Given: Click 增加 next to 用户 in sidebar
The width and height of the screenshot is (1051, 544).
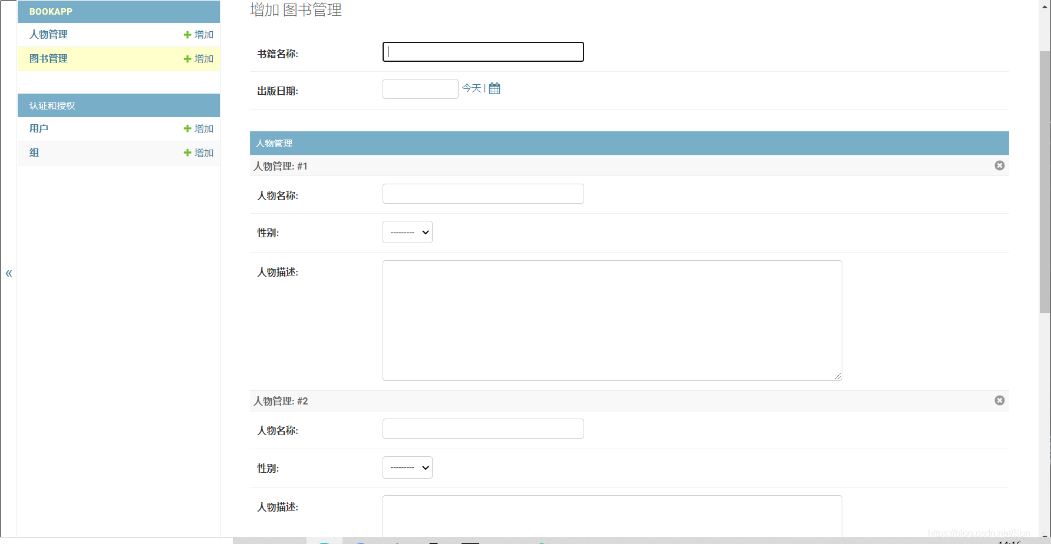Looking at the screenshot, I should click(x=199, y=129).
